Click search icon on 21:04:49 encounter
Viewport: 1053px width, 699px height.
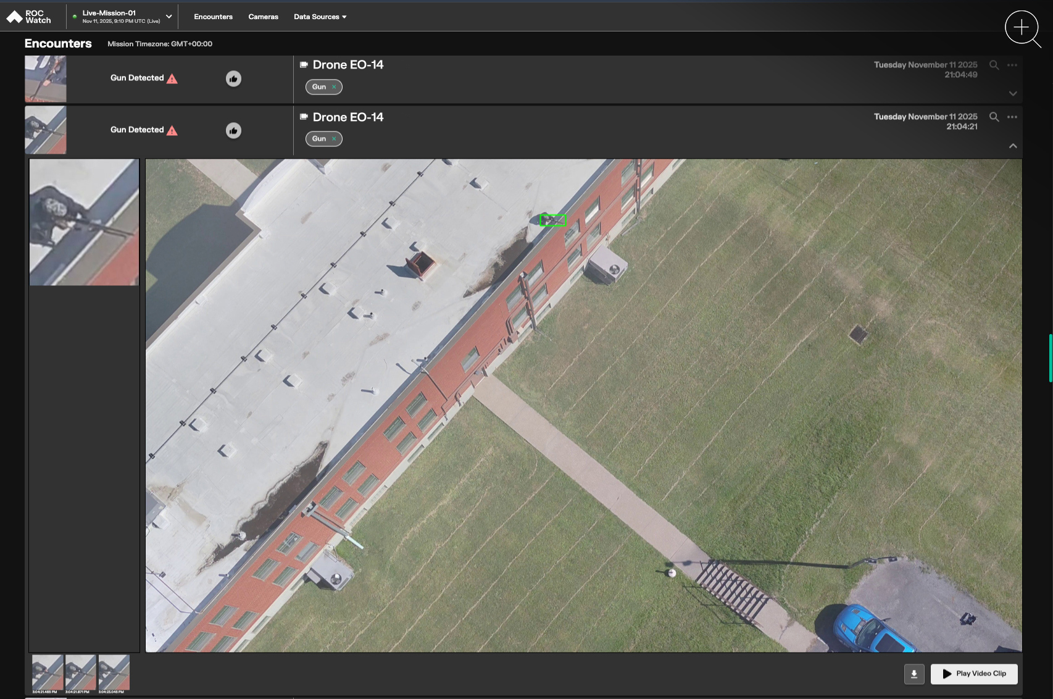pos(994,65)
